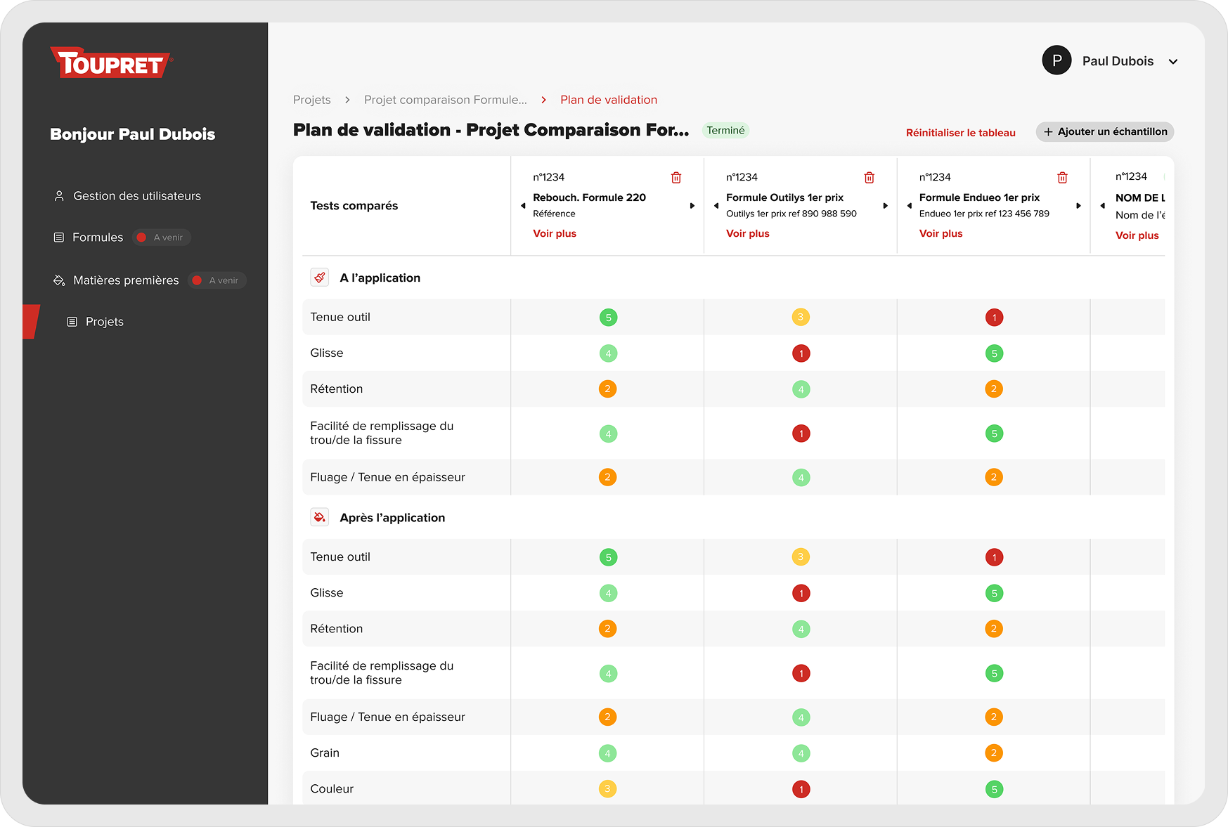This screenshot has width=1228, height=827.
Task: Click the Toupret logo
Action: (111, 63)
